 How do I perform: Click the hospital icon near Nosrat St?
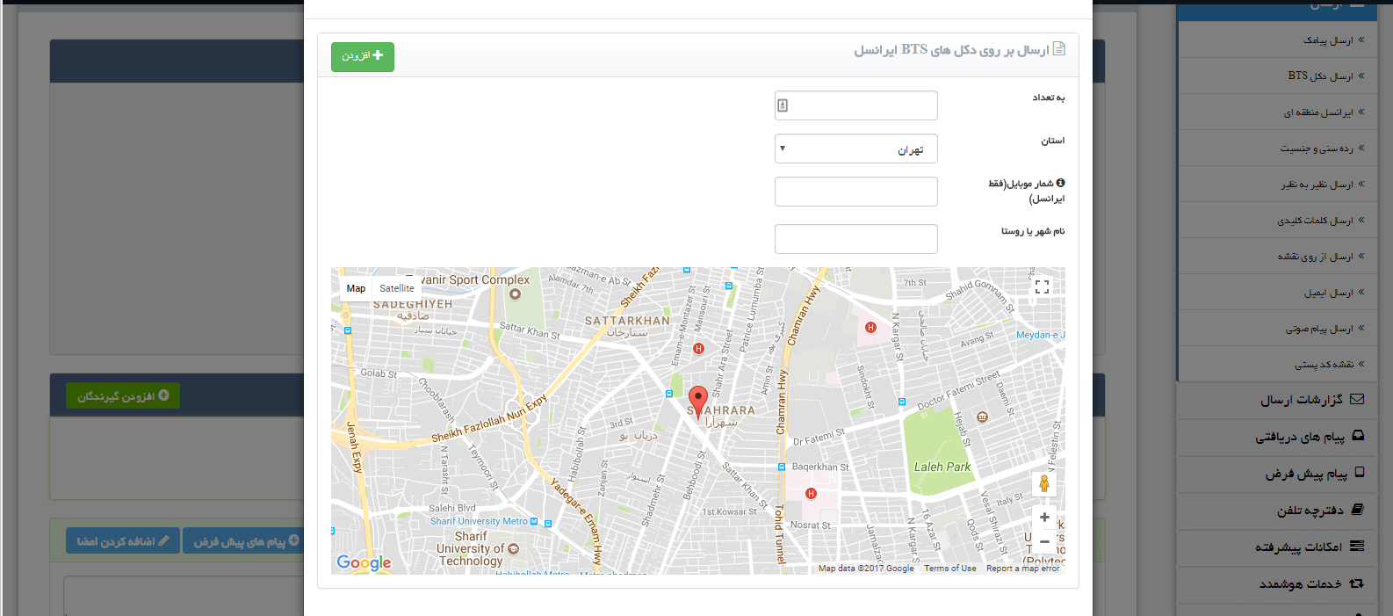pos(811,494)
